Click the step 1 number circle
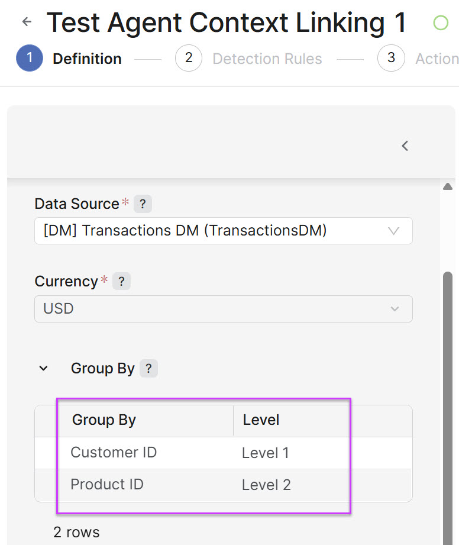 click(30, 59)
